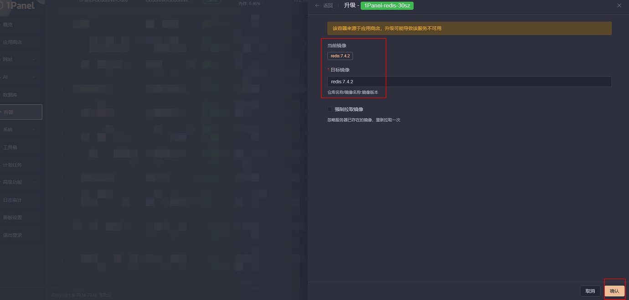Image resolution: width=629 pixels, height=300 pixels.
Task: Expand the 系统 sidebar submenu arrow
Action: [x=34, y=130]
